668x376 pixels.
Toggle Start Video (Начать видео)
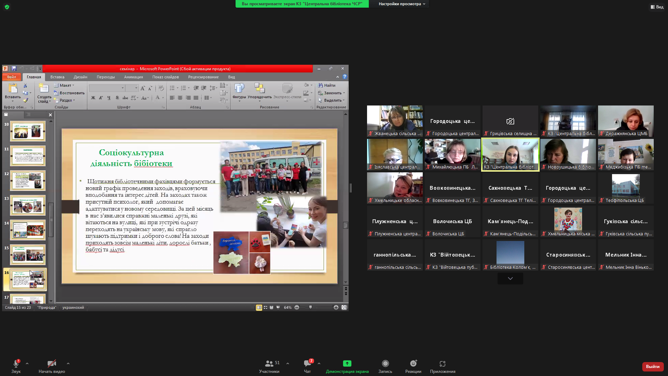[51, 364]
